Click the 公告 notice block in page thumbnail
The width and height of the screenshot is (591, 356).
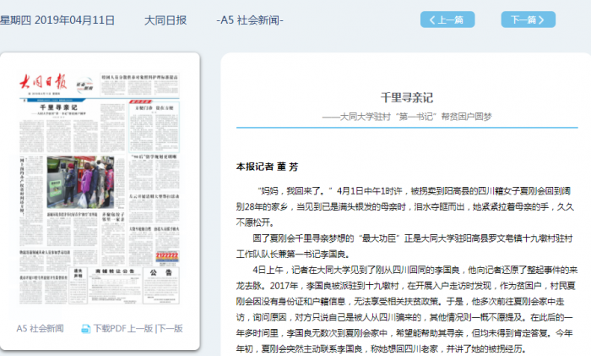point(161,285)
